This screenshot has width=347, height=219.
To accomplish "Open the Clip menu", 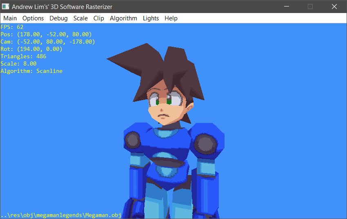I will click(98, 18).
